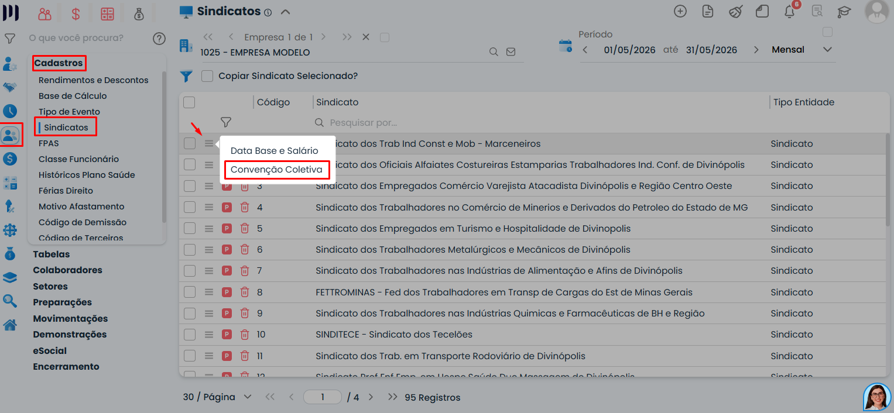Screen dimensions: 894x413
Task: Select checkbox for row code 8
Action: (190, 292)
